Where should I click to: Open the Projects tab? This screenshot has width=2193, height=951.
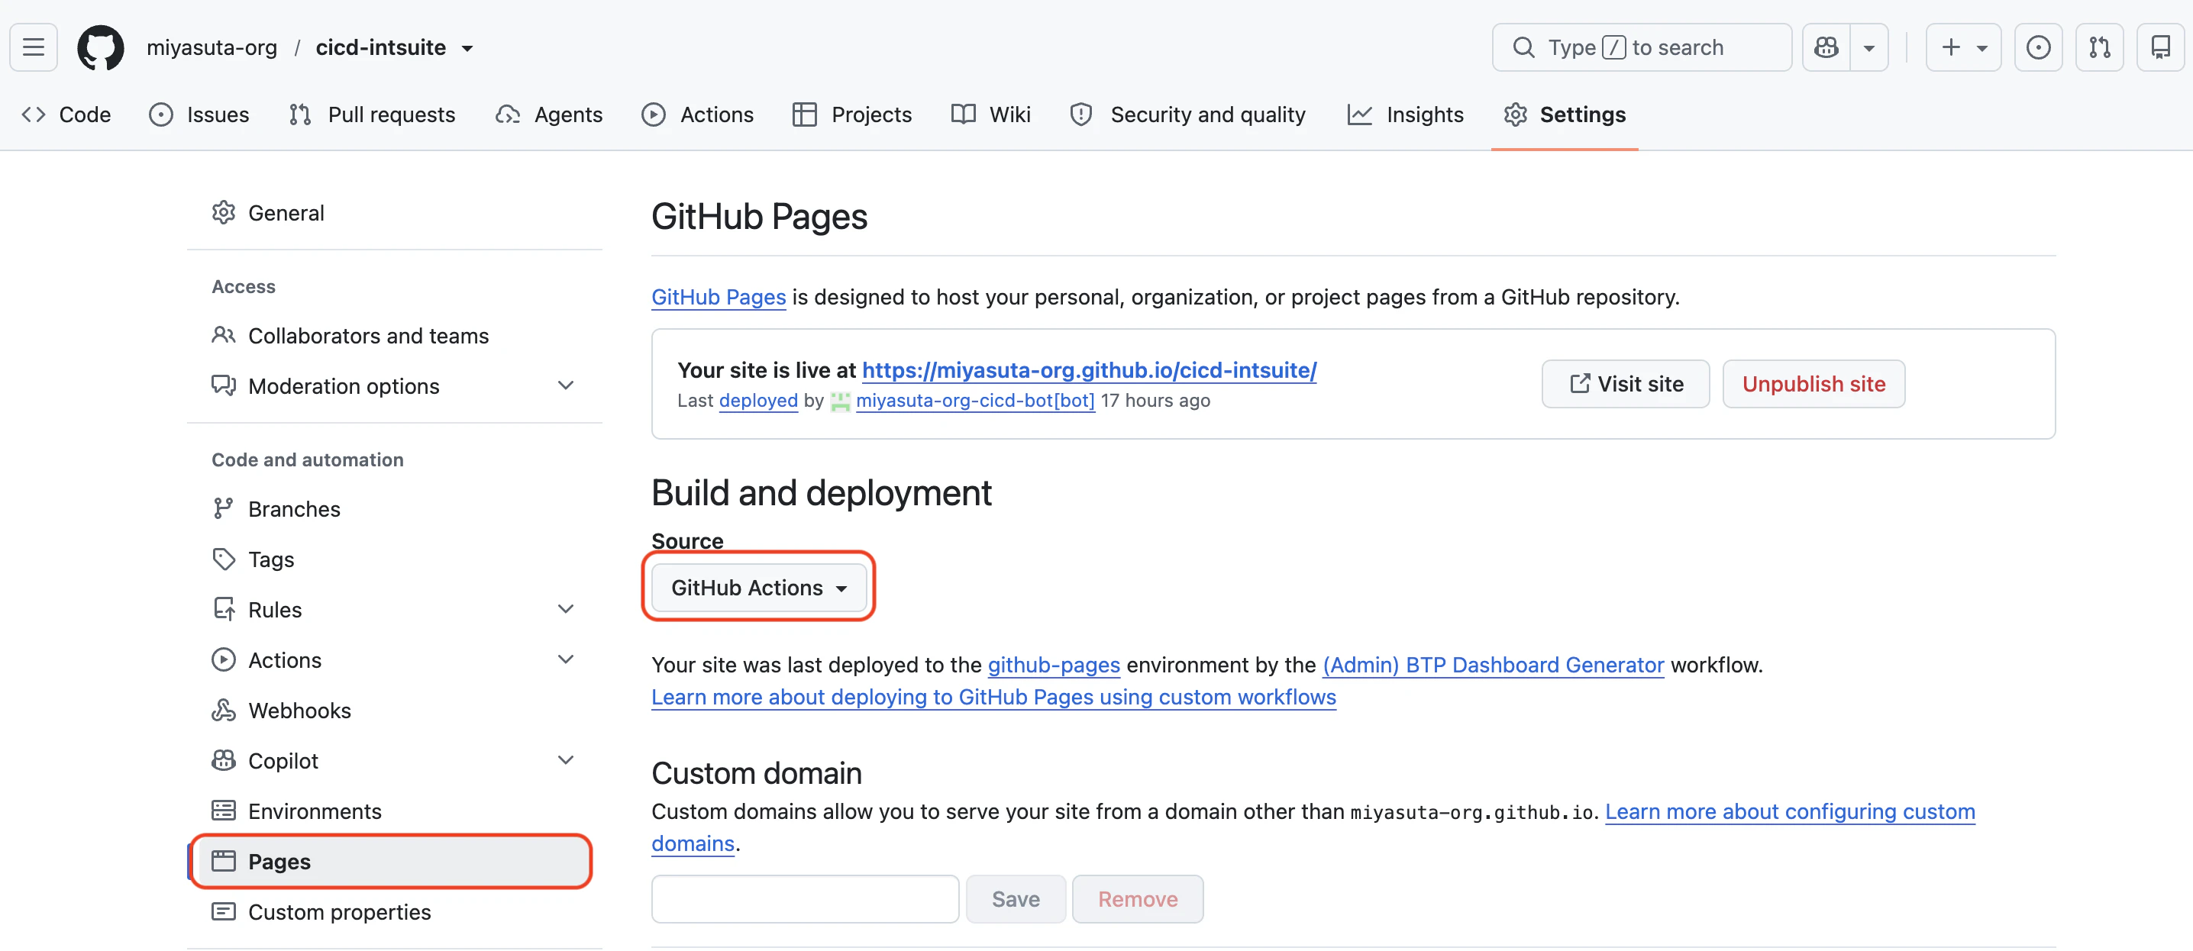tap(852, 114)
